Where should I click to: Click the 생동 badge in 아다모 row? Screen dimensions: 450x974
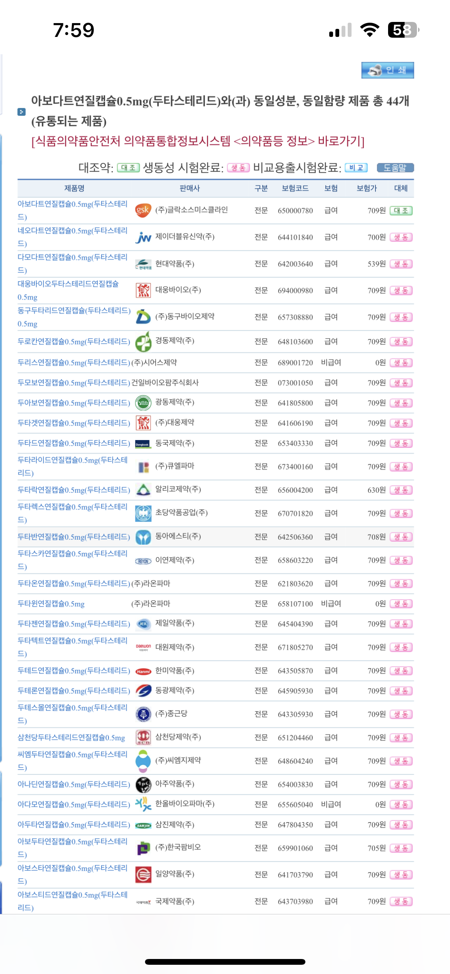[401, 805]
